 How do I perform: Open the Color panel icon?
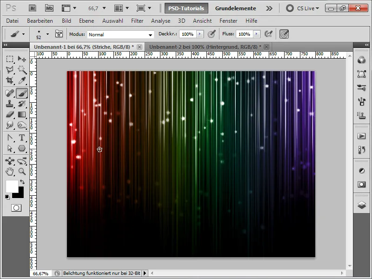tap(362, 60)
